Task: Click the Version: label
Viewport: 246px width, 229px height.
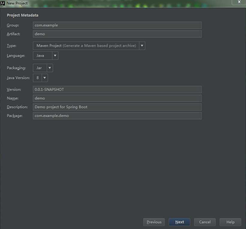Action: 14,89
